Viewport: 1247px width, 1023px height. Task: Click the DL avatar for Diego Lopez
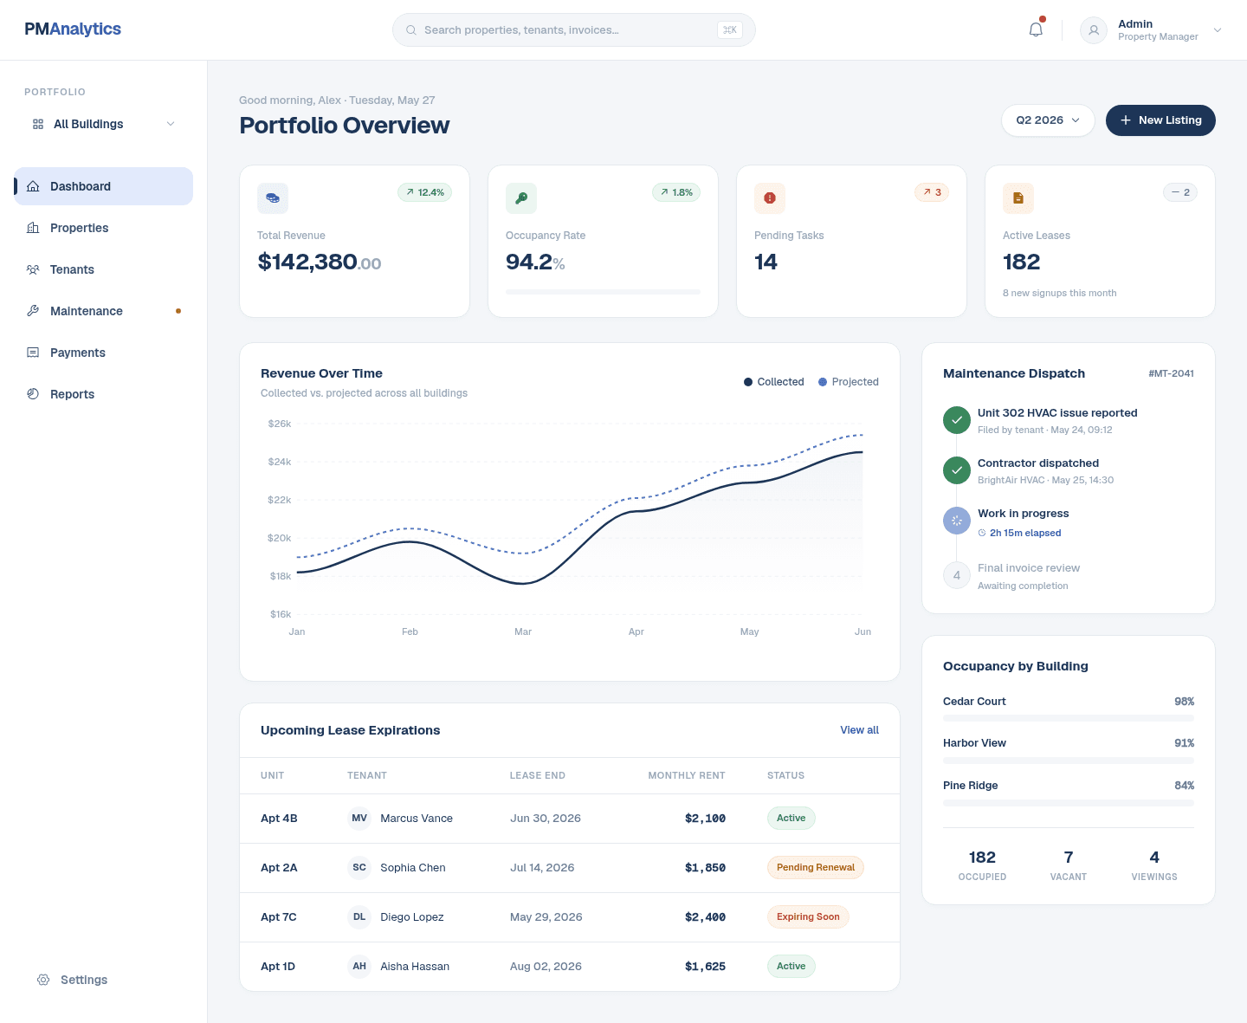(x=359, y=917)
